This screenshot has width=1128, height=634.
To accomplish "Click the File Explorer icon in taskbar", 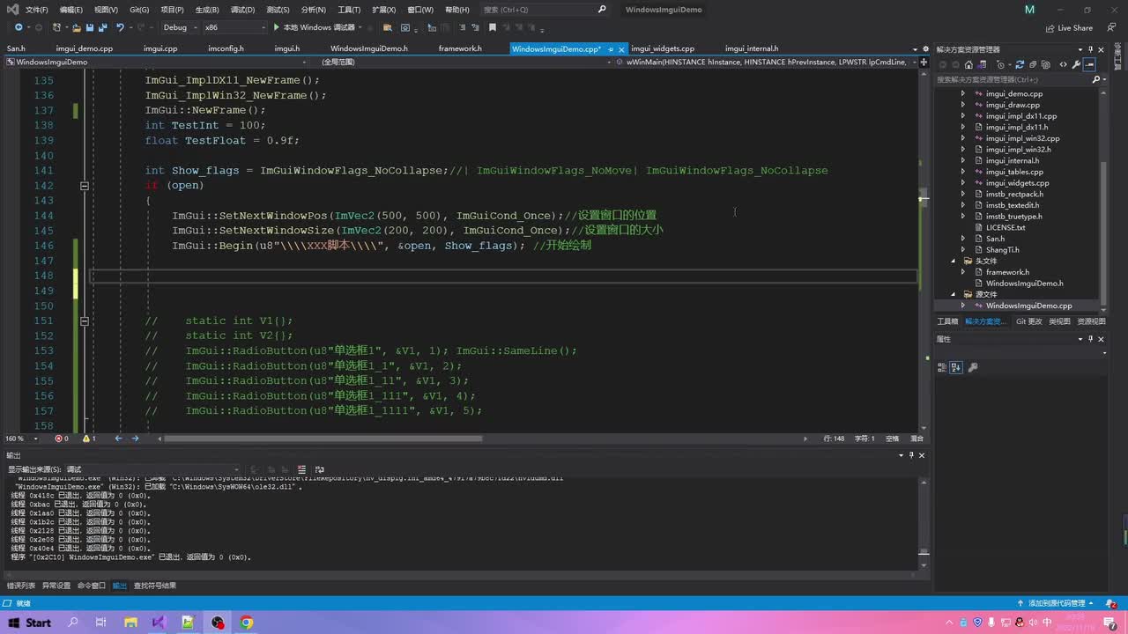I will (130, 623).
